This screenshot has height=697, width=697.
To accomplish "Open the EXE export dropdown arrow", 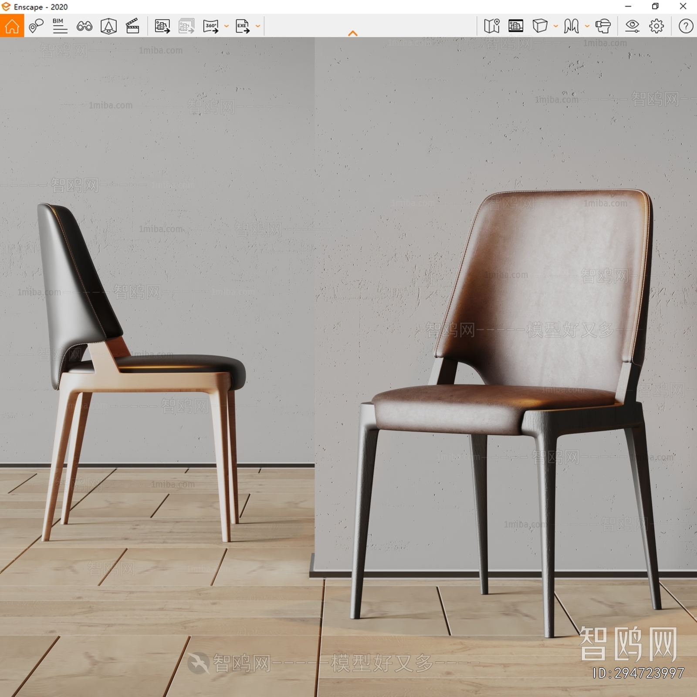I will 258,26.
